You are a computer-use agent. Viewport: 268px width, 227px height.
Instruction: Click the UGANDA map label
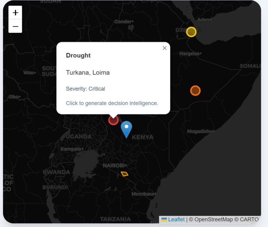point(79,136)
